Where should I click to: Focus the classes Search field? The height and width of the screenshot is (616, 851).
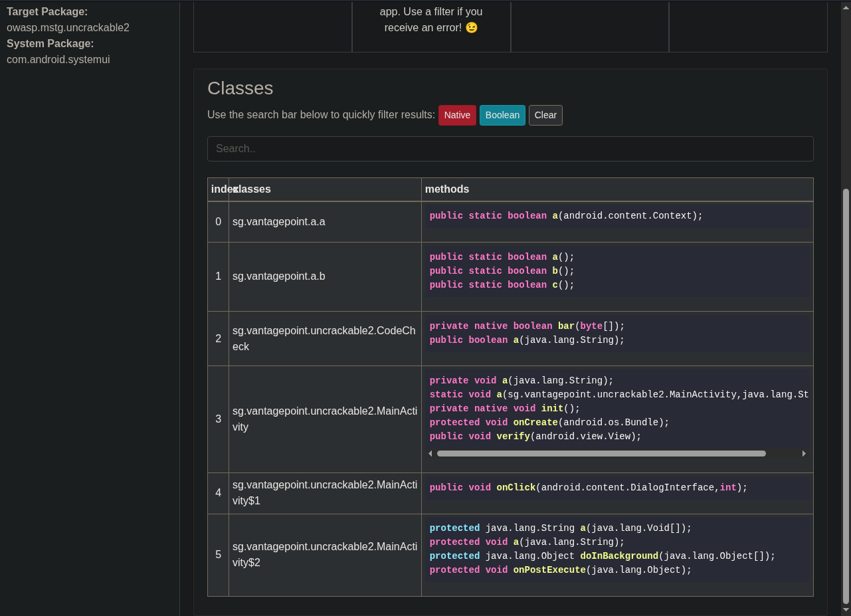coord(510,149)
